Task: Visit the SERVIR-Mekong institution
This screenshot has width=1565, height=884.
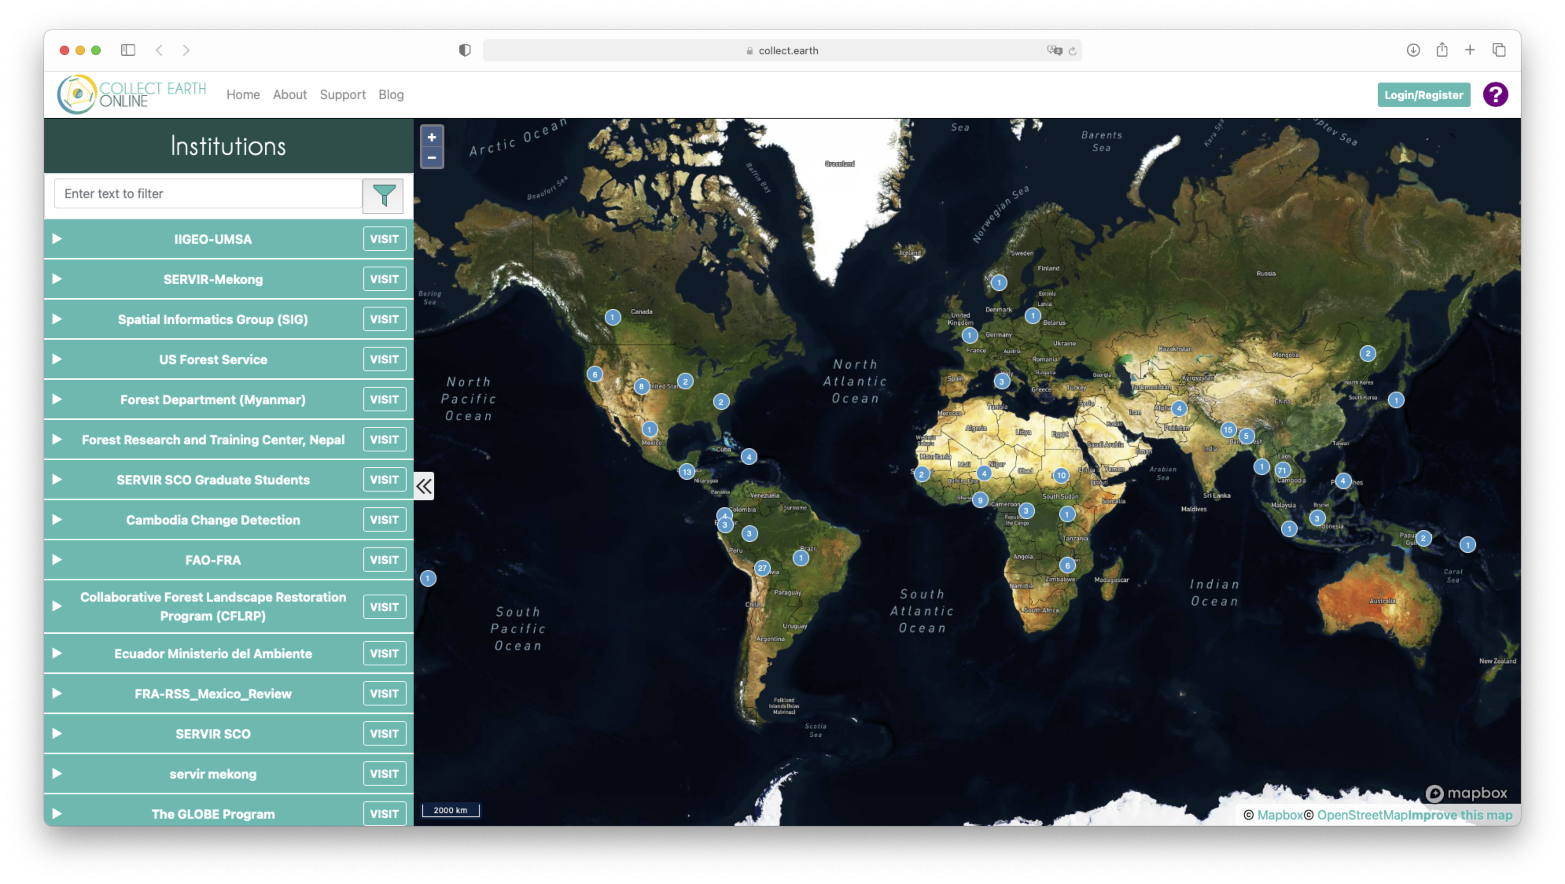Action: pyautogui.click(x=384, y=279)
